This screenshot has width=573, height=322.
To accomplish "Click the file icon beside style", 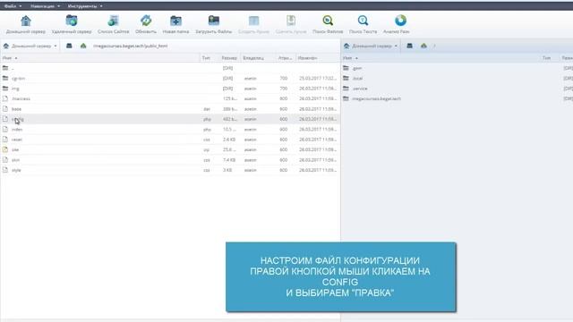I will coord(5,170).
